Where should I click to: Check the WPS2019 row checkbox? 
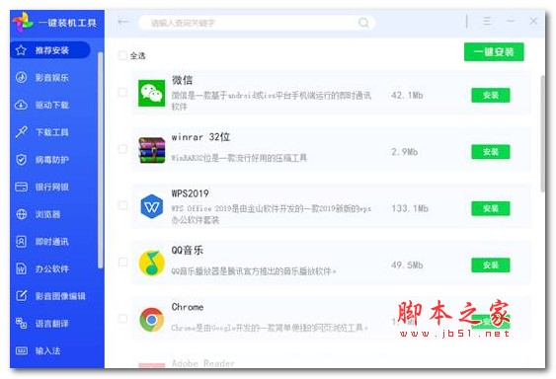pos(122,205)
